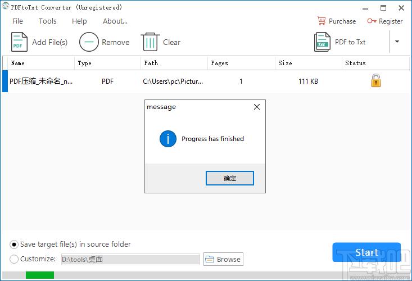The height and width of the screenshot is (281, 412).
Task: Click the Customize output path field
Action: pos(130,259)
